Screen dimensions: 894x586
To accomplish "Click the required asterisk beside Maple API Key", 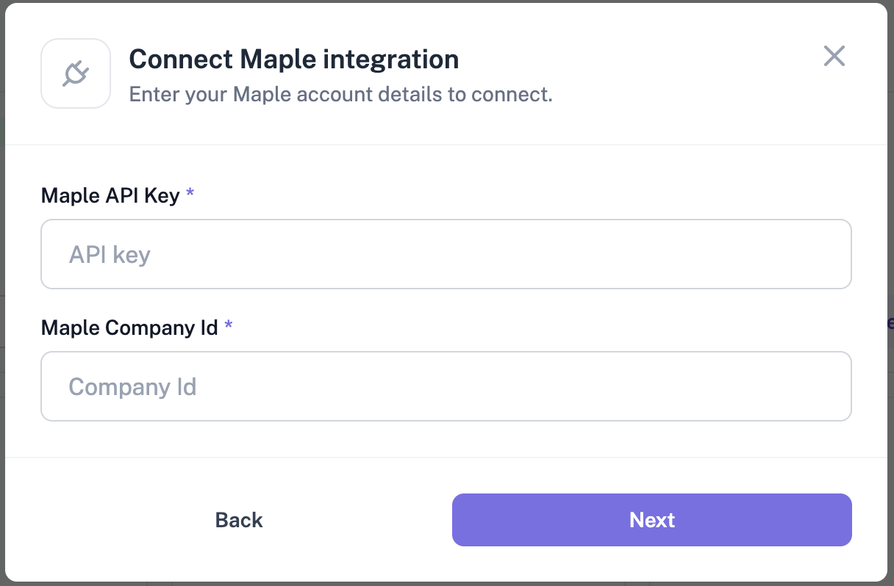I will [x=190, y=194].
